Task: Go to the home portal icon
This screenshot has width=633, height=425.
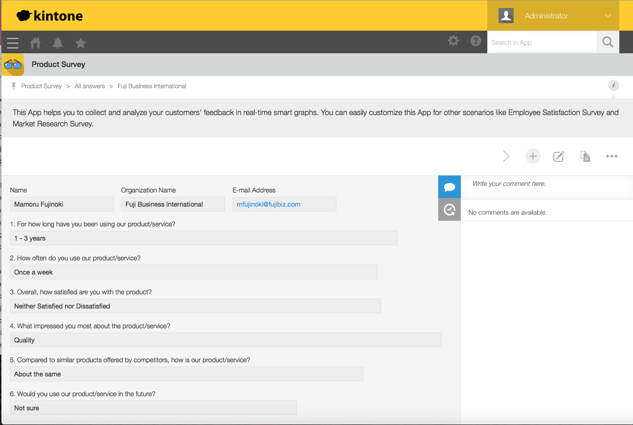Action: 35,43
